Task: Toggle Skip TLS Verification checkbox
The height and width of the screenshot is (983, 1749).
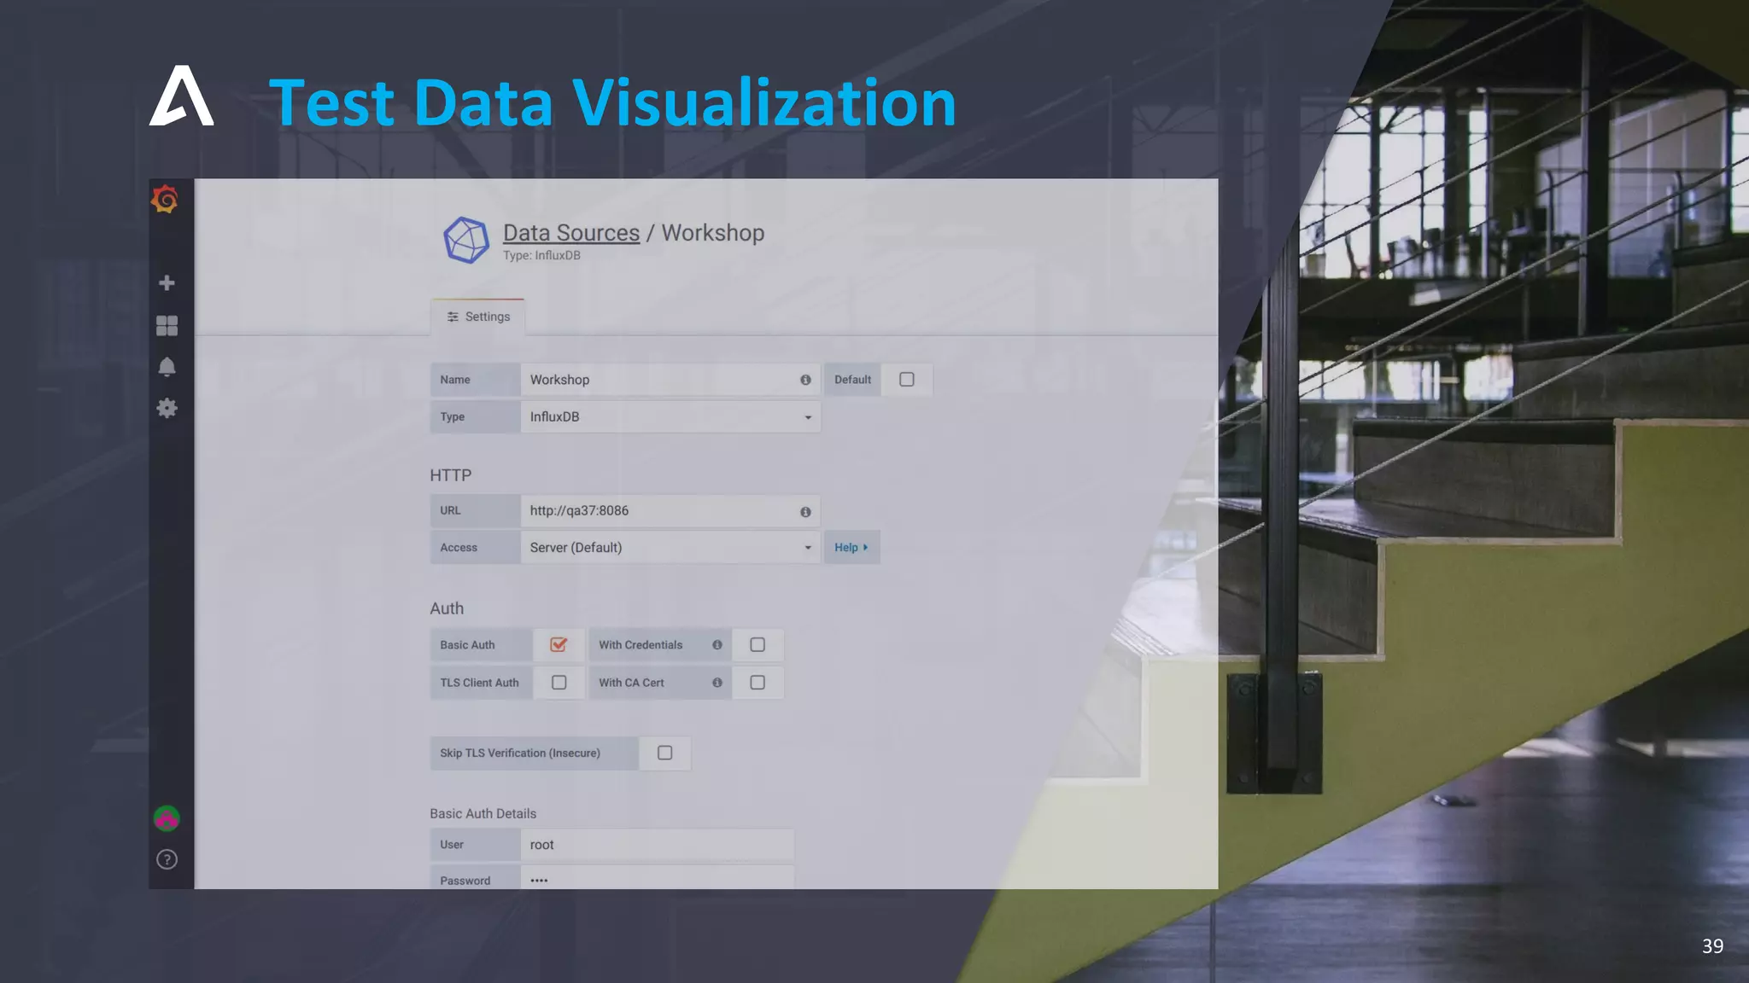Action: pyautogui.click(x=665, y=753)
